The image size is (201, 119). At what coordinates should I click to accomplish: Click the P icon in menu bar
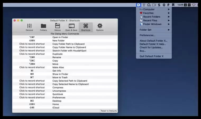[x=168, y=5]
